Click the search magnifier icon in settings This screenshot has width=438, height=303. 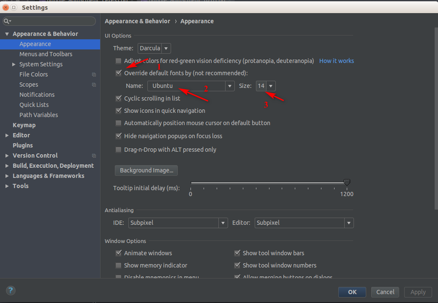[7, 21]
